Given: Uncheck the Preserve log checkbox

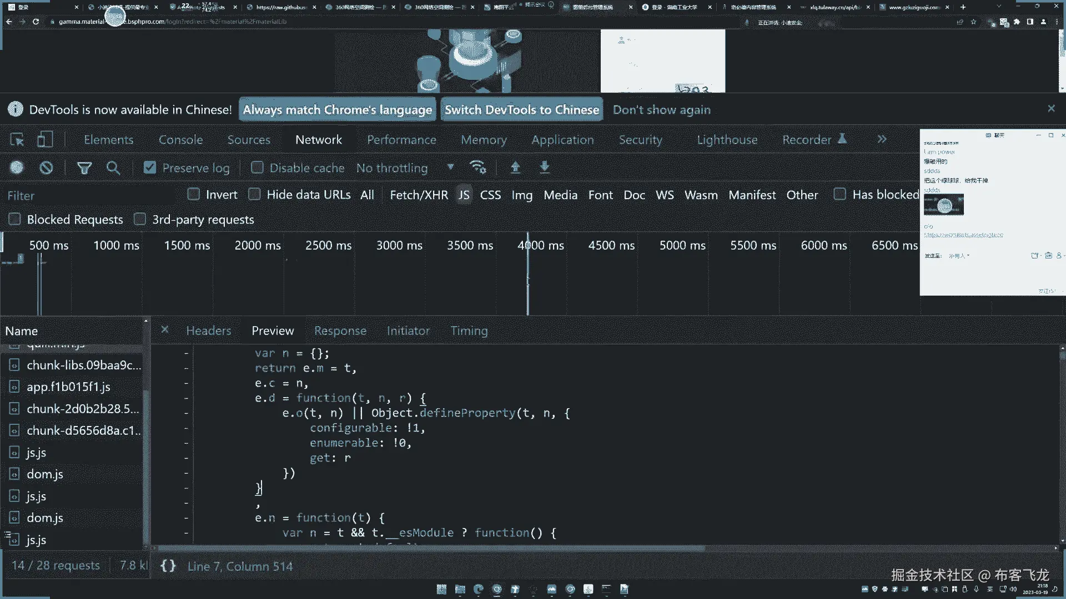Looking at the screenshot, I should point(150,167).
